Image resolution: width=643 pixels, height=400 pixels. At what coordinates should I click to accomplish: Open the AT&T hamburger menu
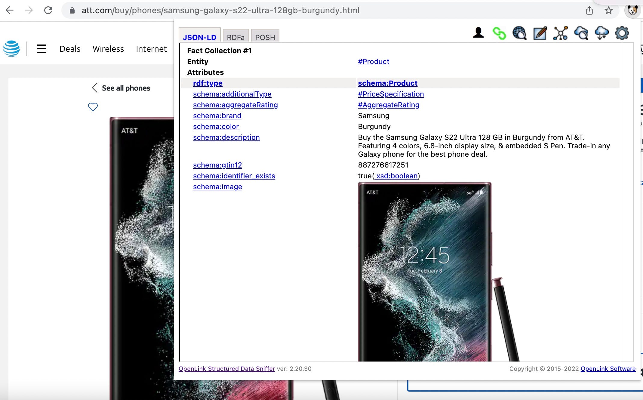42,49
